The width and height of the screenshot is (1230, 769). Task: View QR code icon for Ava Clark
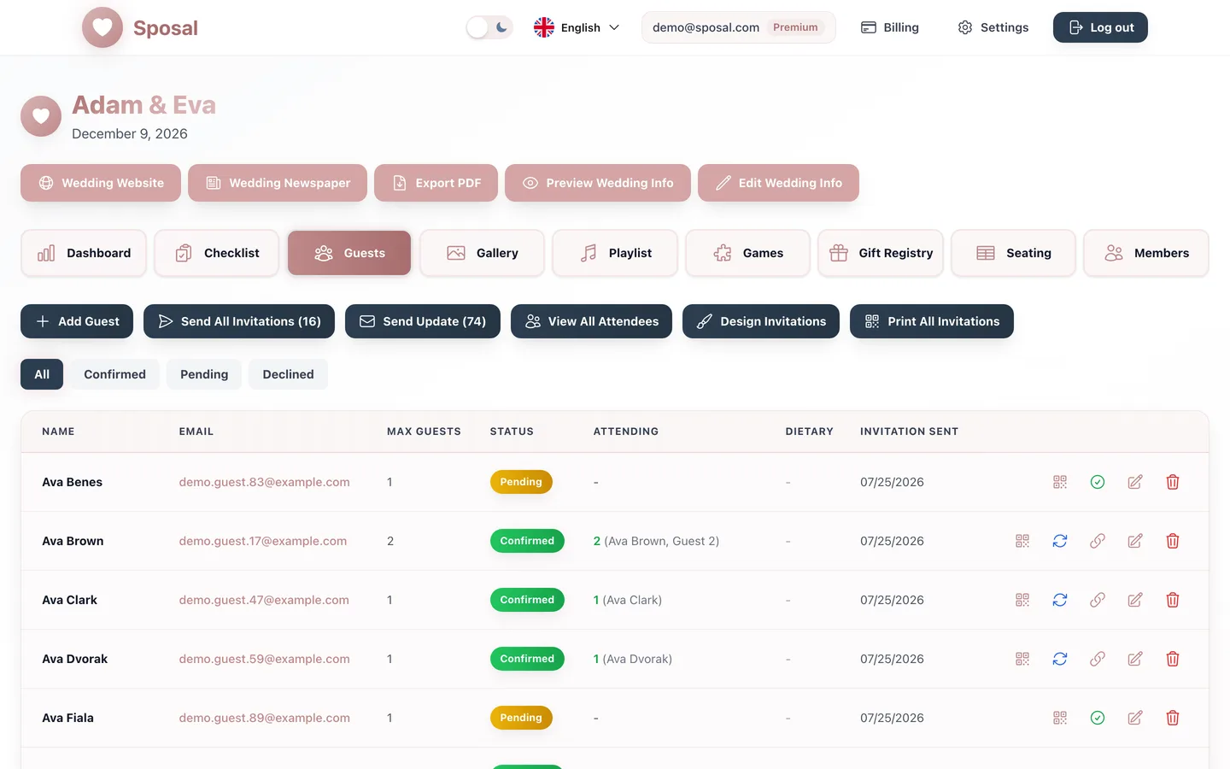pos(1022,600)
